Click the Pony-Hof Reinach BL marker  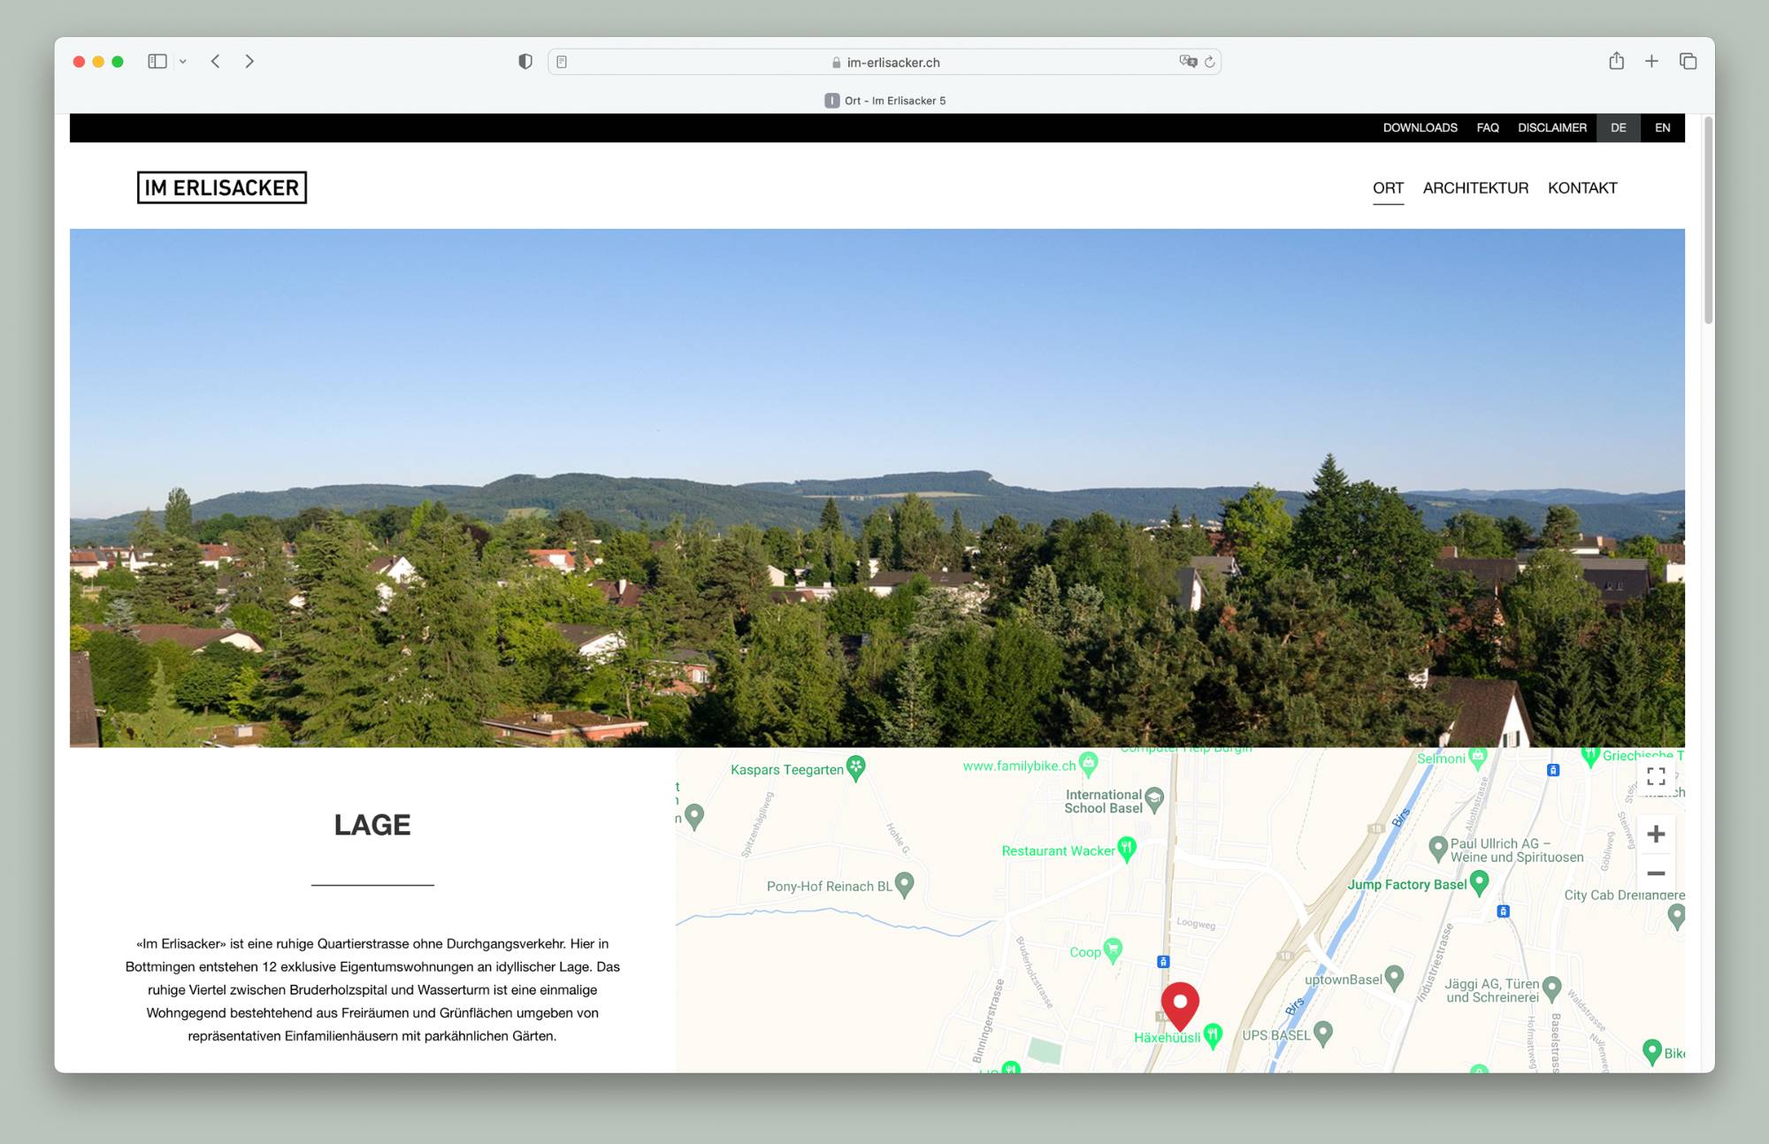pyautogui.click(x=904, y=884)
